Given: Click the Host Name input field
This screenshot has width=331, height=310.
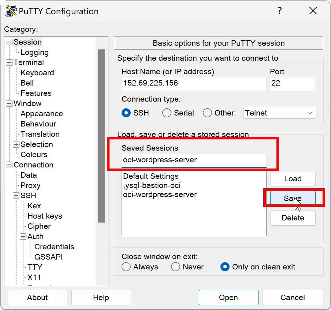Looking at the screenshot, I should pos(194,83).
